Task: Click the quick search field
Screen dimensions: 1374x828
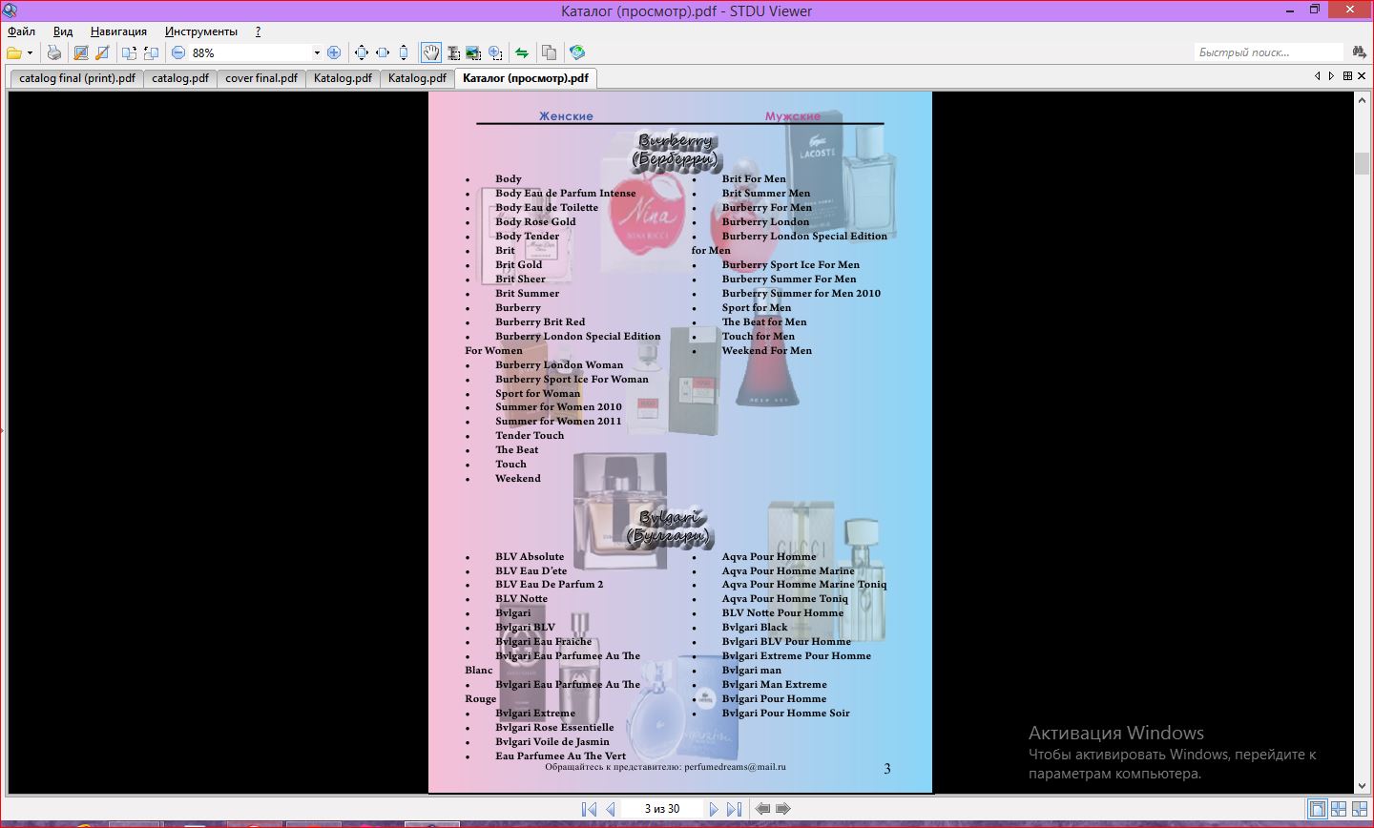Action: click(x=1268, y=52)
